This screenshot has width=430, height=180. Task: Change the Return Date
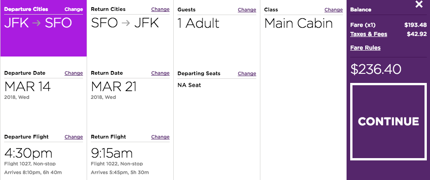tap(160, 73)
